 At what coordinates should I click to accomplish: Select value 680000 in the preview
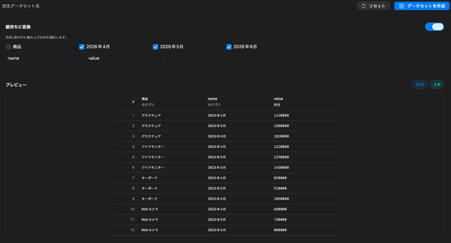[x=280, y=209]
